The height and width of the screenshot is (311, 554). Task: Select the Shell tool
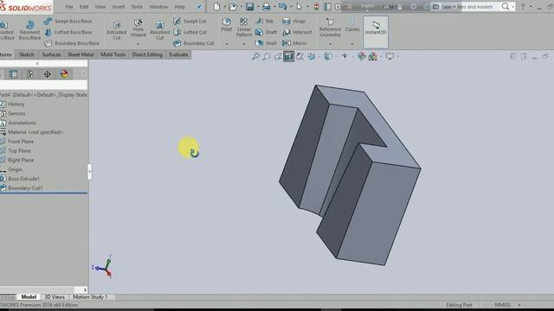[x=267, y=43]
